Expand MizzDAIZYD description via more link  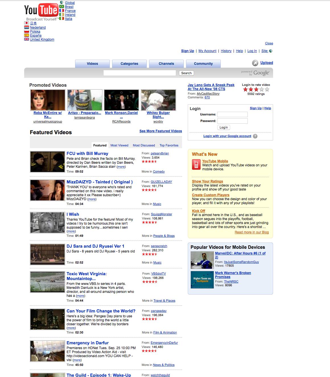tap(92, 199)
